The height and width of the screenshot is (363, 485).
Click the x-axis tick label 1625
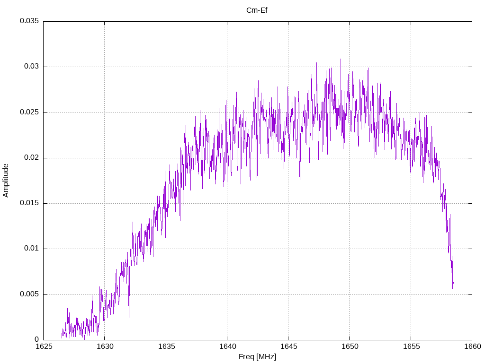44,346
